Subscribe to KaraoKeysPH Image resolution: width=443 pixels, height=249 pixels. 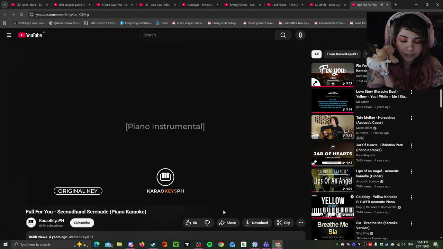tap(82, 223)
